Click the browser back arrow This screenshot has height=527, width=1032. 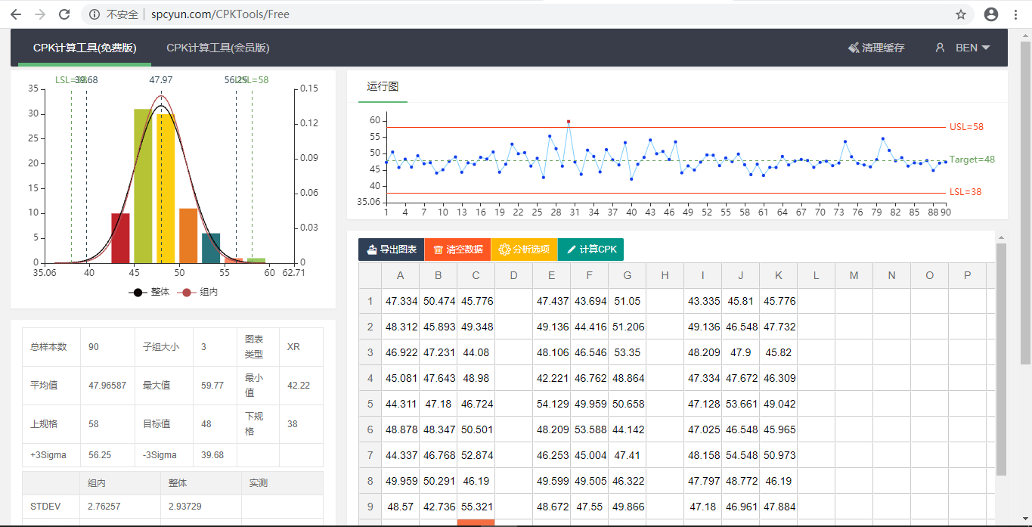pos(16,14)
